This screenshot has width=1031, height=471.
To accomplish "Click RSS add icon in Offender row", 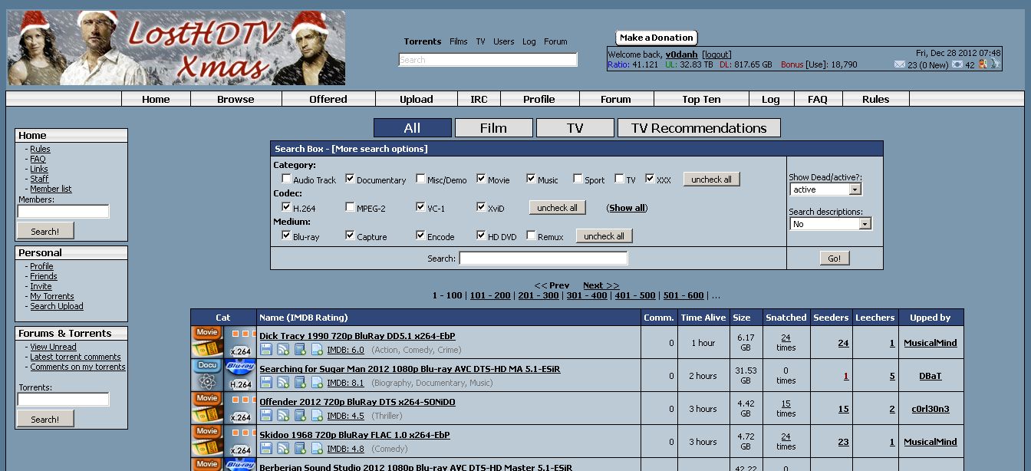I will point(283,416).
